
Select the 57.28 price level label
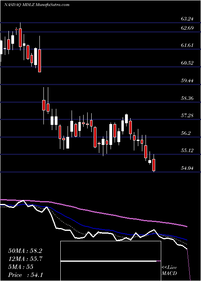(187, 116)
